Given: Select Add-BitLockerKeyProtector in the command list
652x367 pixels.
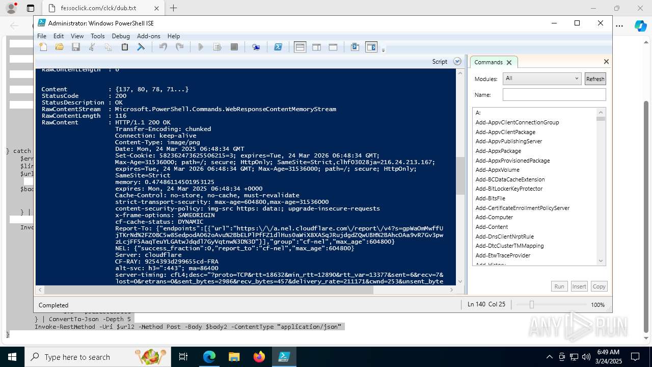Looking at the screenshot, I should pyautogui.click(x=509, y=189).
